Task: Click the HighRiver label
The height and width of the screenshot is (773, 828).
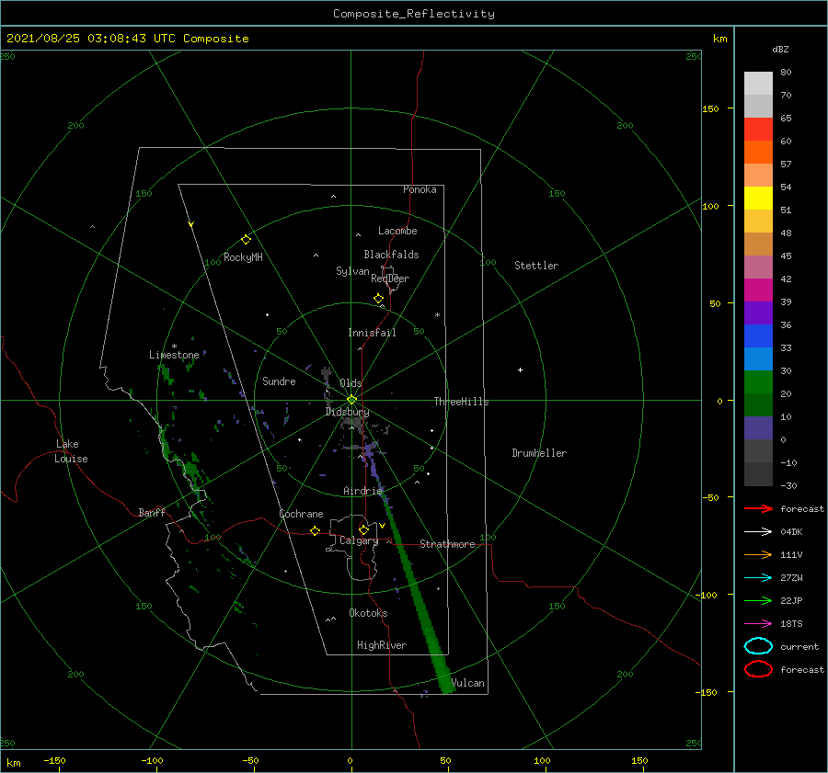Action: point(382,645)
